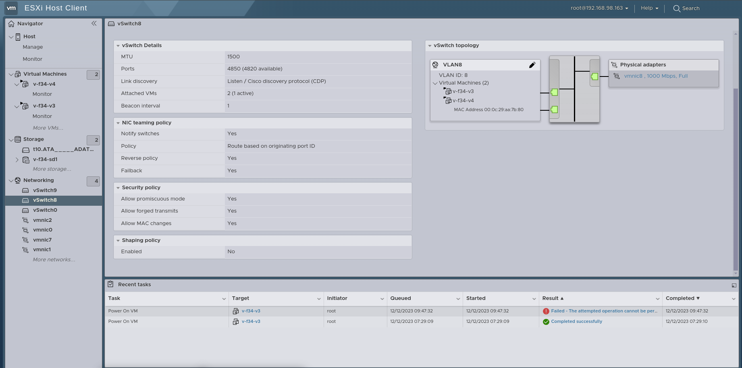Click the Navigator home icon
Image resolution: width=742 pixels, height=368 pixels.
pos(11,24)
